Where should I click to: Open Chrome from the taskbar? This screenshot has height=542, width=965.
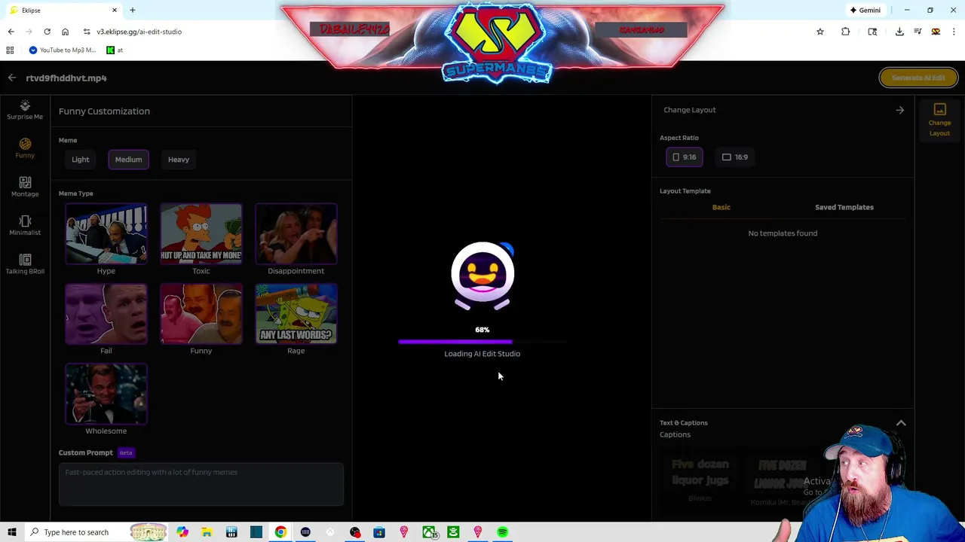point(280,532)
